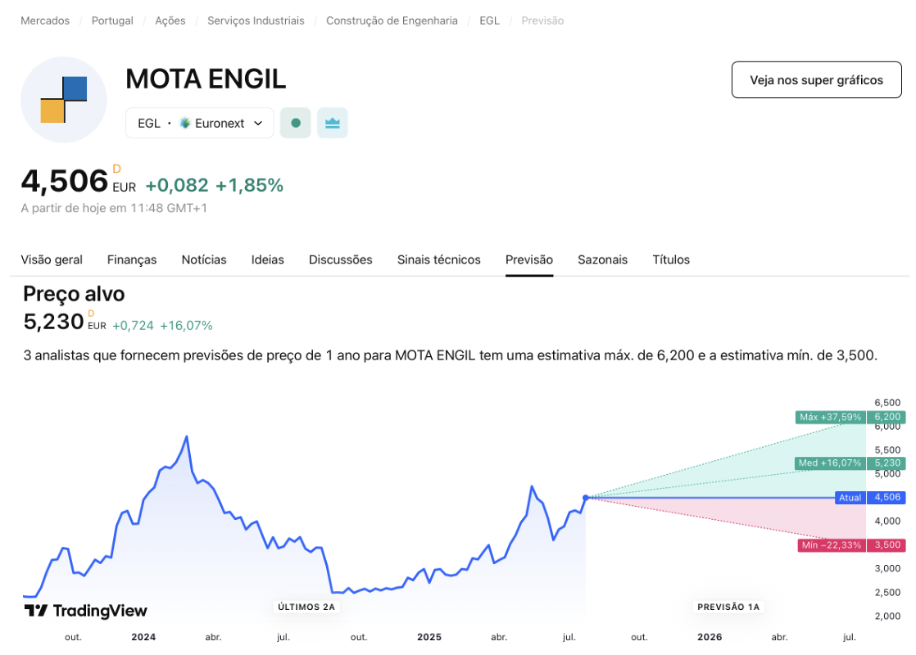Click the blue crown icon badge

333,123
